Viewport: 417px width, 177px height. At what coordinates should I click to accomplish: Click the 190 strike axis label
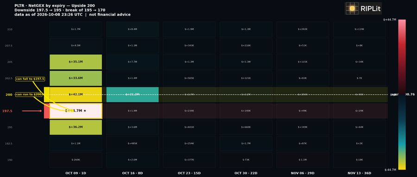[x=10, y=160]
